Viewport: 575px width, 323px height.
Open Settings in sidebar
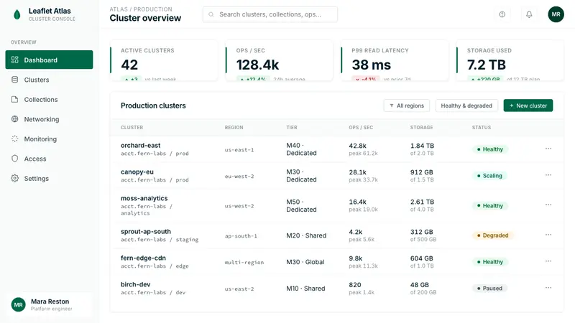pyautogui.click(x=49, y=178)
